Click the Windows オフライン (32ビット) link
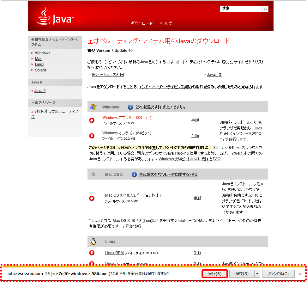The width and height of the screenshot is (307, 282). [127, 118]
